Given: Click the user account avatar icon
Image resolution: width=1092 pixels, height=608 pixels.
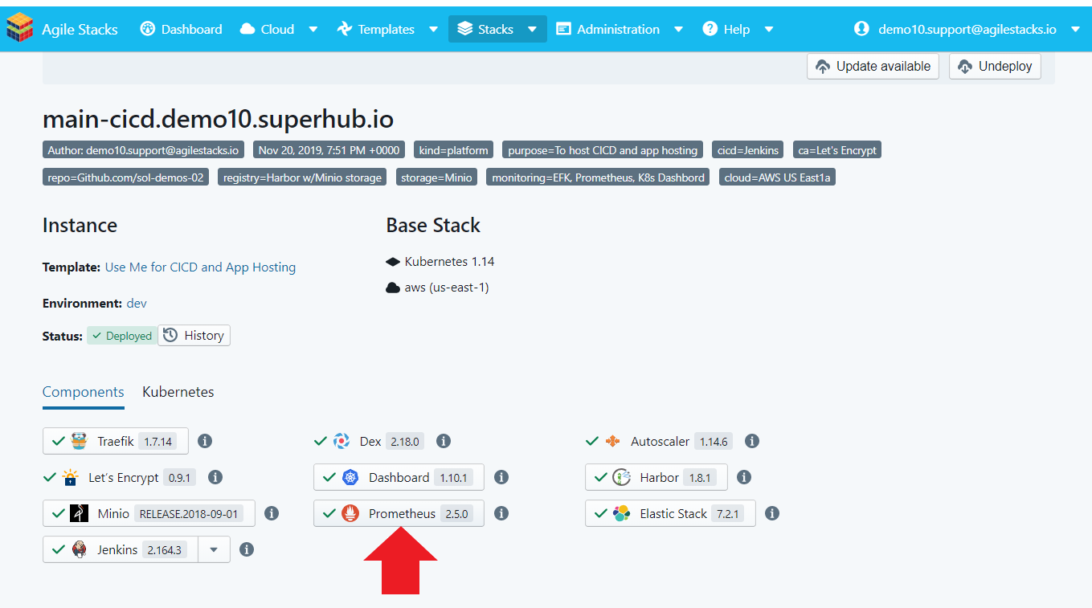Looking at the screenshot, I should (861, 29).
